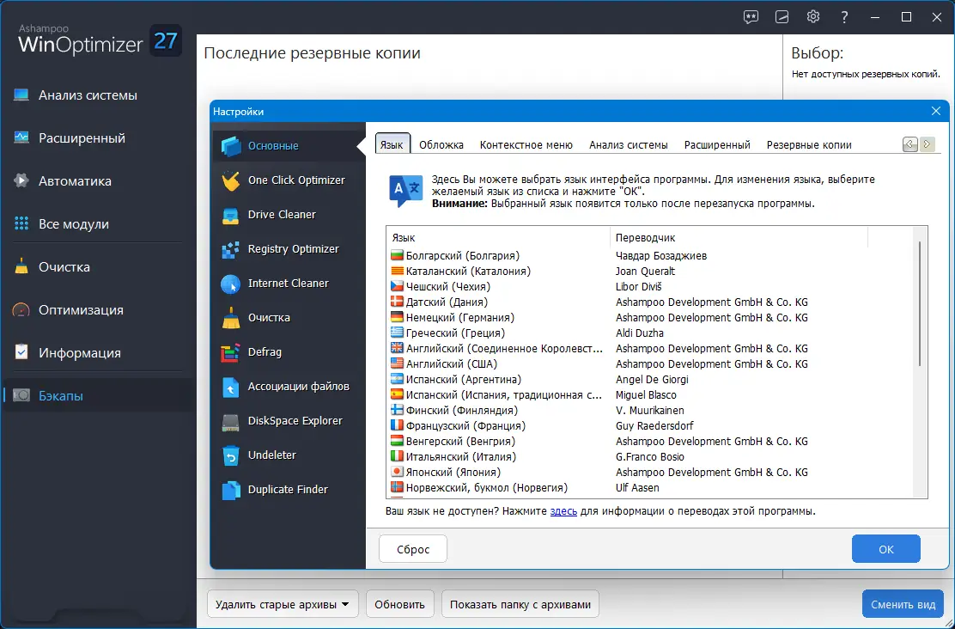Open Defrag settings category
This screenshot has width=955, height=629.
(x=288, y=352)
